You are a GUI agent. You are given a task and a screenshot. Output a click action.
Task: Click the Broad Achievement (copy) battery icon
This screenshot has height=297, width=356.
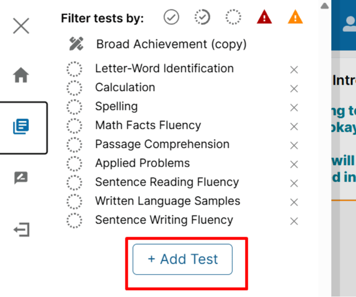coord(77,44)
